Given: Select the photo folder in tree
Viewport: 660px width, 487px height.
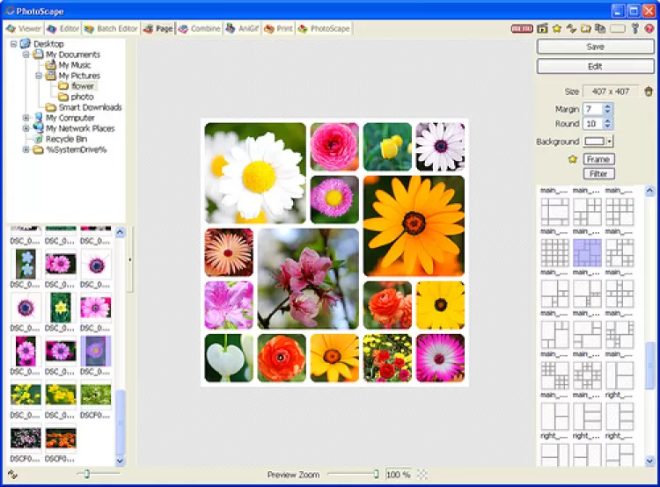Looking at the screenshot, I should (82, 97).
